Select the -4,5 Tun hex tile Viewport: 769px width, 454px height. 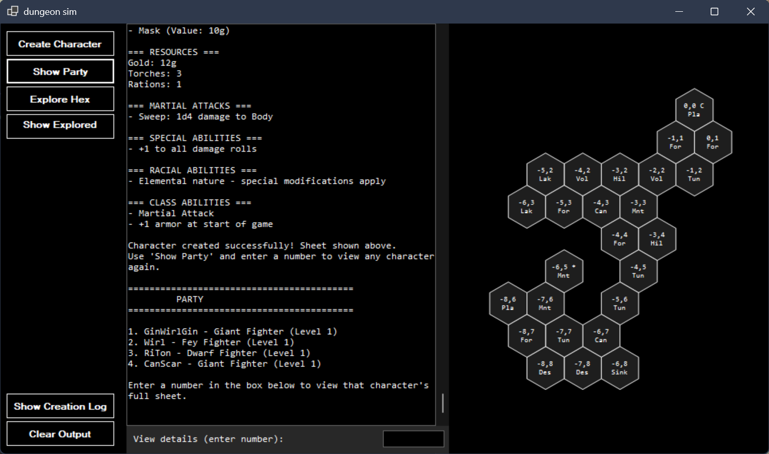click(638, 271)
